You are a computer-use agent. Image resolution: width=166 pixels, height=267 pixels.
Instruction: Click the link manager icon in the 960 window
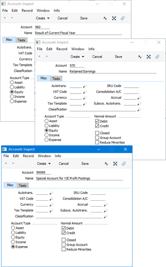[114, 18]
